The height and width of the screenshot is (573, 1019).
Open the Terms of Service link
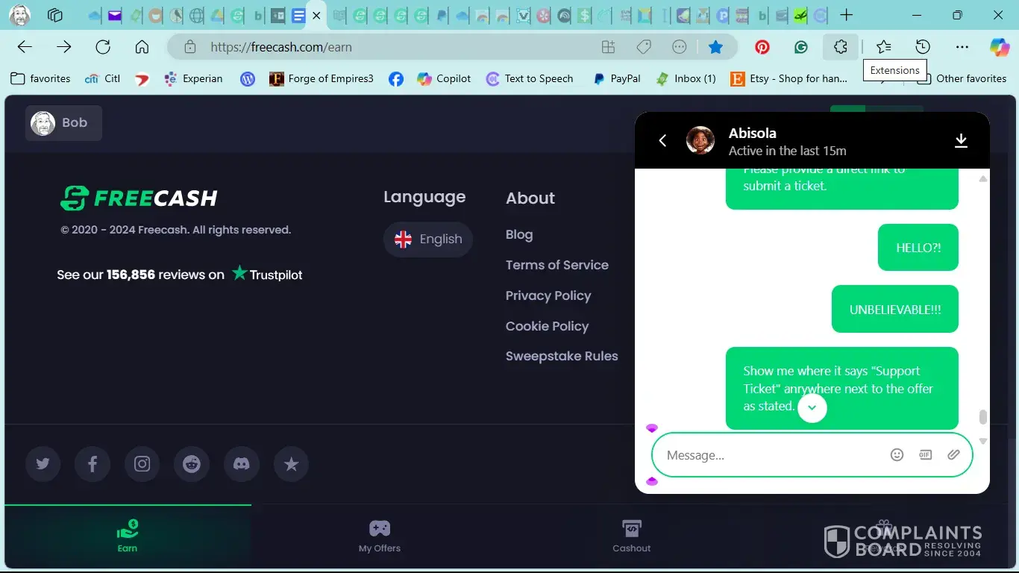tap(557, 265)
